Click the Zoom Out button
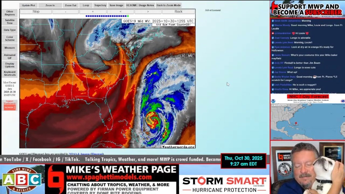This screenshot has height=194, width=345. 71,5
